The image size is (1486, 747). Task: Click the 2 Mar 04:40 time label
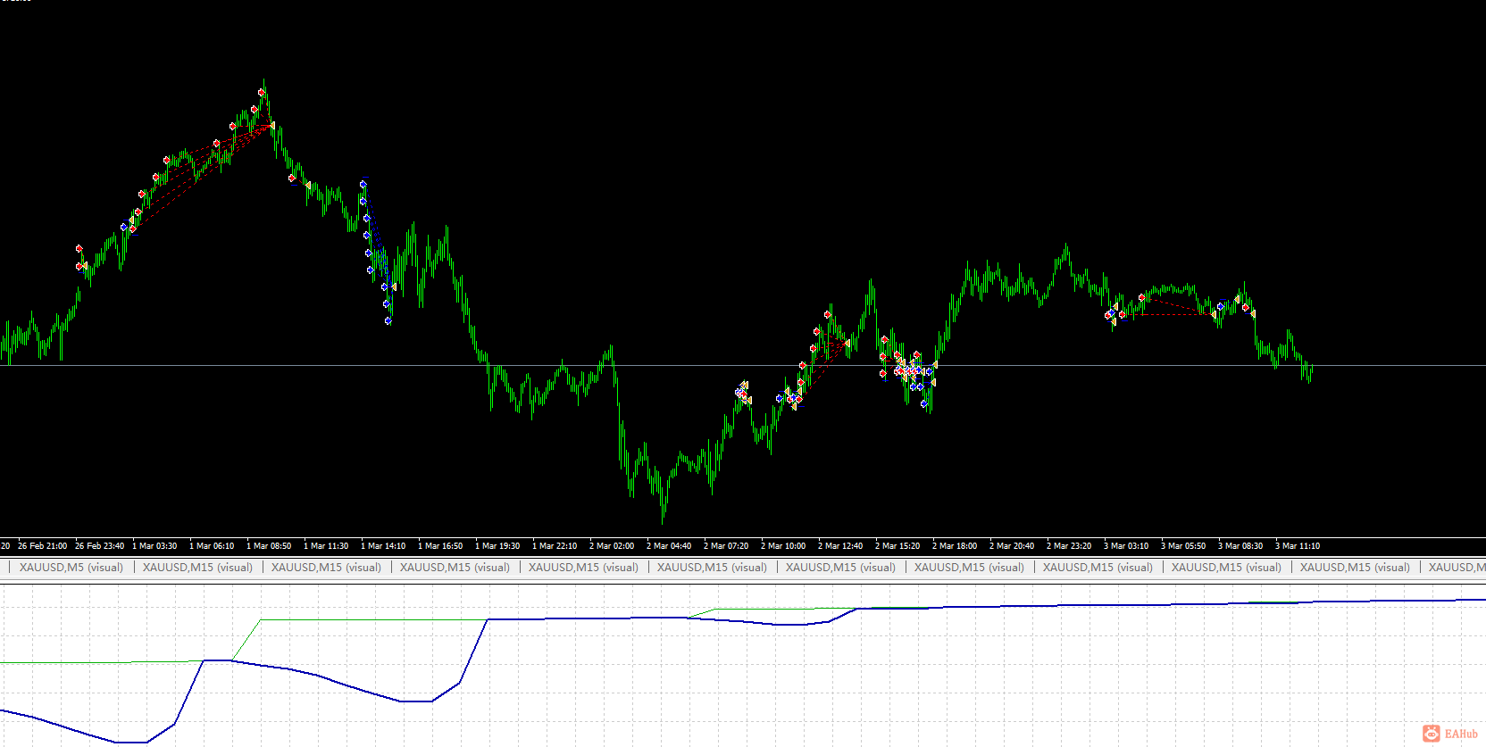pos(669,546)
